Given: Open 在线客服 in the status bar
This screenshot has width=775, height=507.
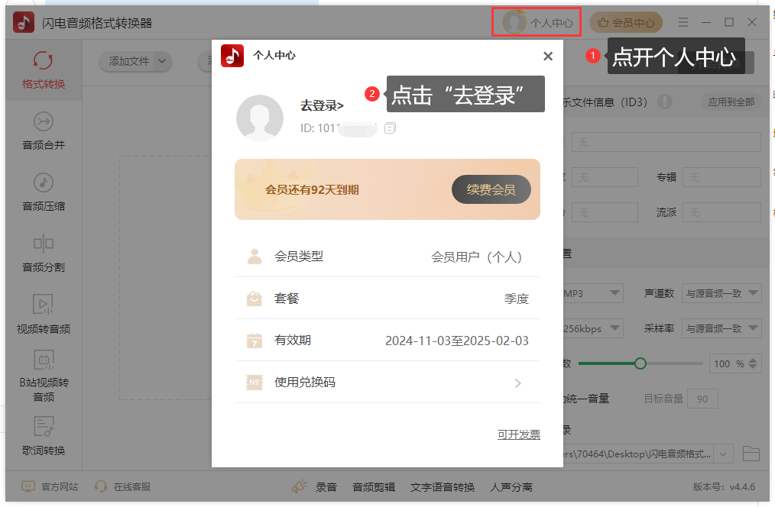Looking at the screenshot, I should [122, 486].
